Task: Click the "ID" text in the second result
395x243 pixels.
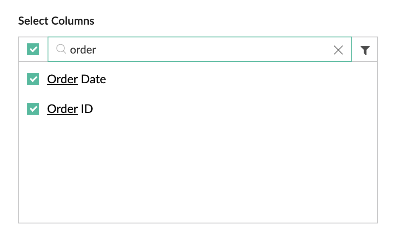Action: [x=87, y=109]
